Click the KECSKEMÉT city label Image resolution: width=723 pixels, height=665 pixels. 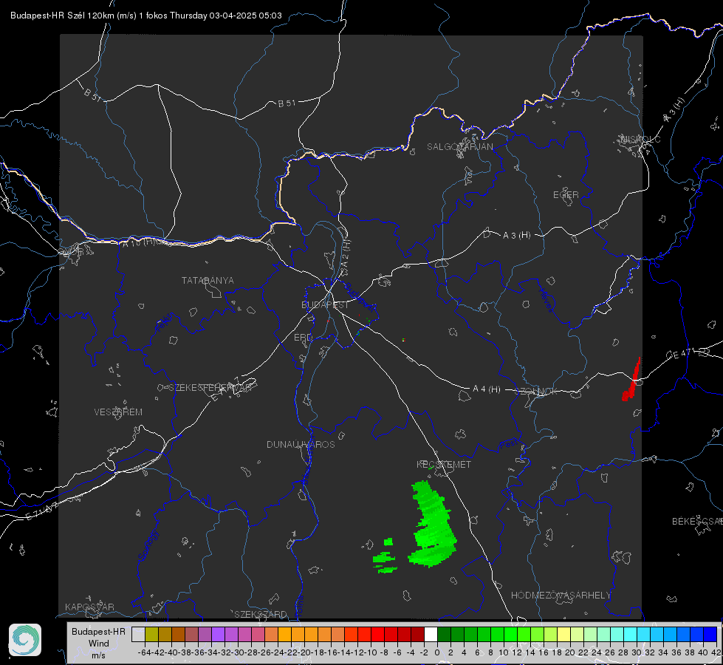[444, 464]
